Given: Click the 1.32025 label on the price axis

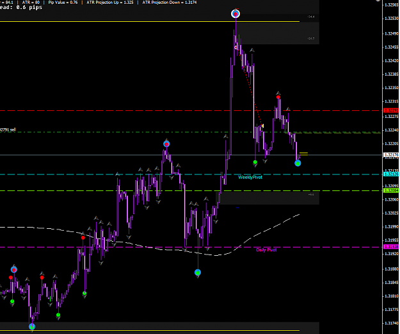Looking at the screenshot, I should (x=392, y=213).
